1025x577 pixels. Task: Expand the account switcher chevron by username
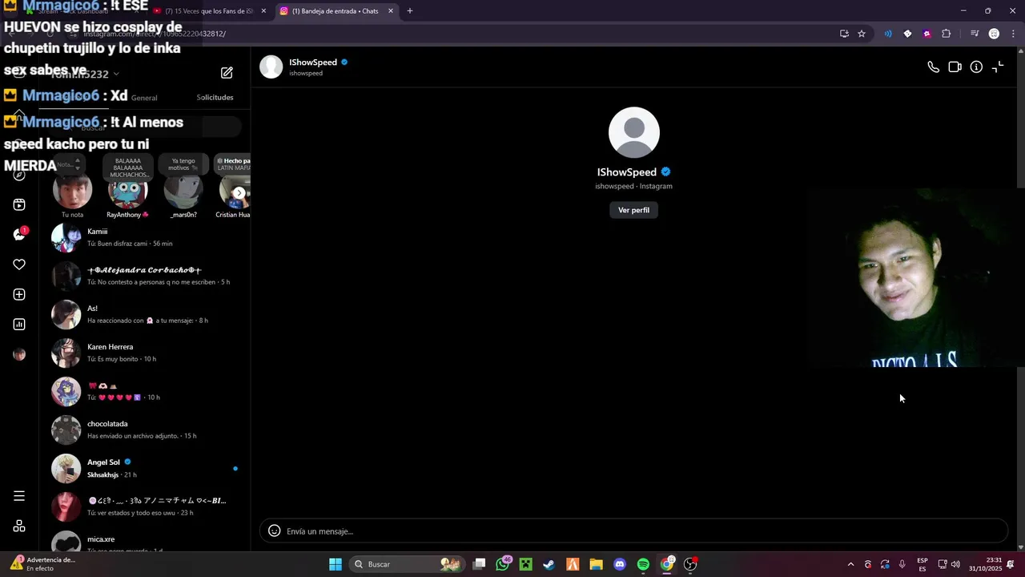click(x=116, y=74)
